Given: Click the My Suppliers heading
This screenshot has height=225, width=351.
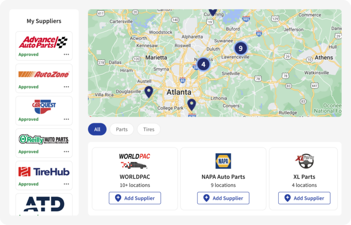Looking at the screenshot, I should [44, 21].
